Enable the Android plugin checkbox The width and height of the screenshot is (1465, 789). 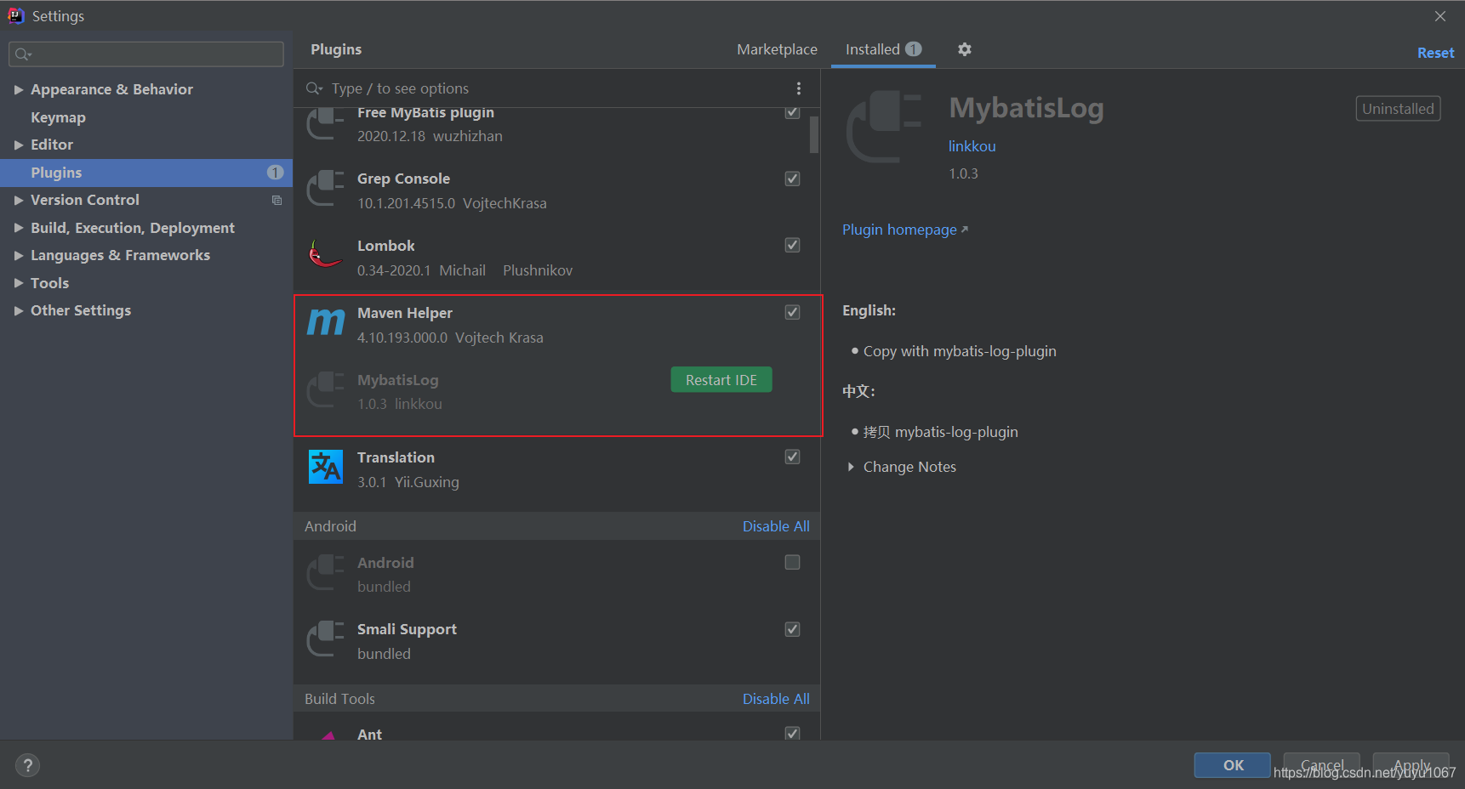click(x=791, y=561)
